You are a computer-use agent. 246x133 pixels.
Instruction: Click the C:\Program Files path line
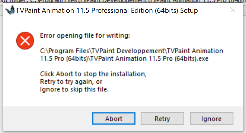[x=132, y=51]
